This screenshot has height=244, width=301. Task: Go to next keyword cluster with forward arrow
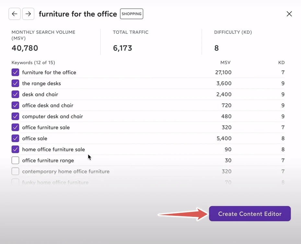28,14
